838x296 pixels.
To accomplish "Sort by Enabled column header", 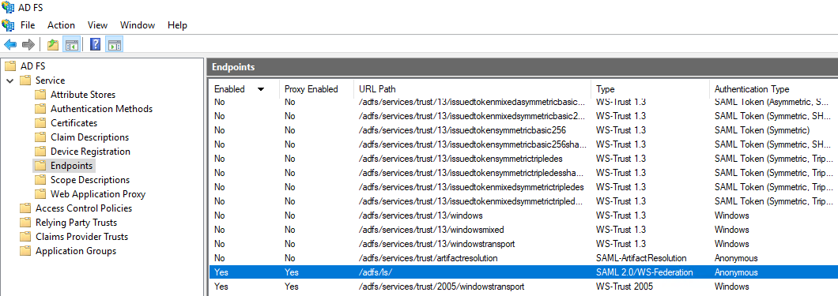I will [x=244, y=89].
